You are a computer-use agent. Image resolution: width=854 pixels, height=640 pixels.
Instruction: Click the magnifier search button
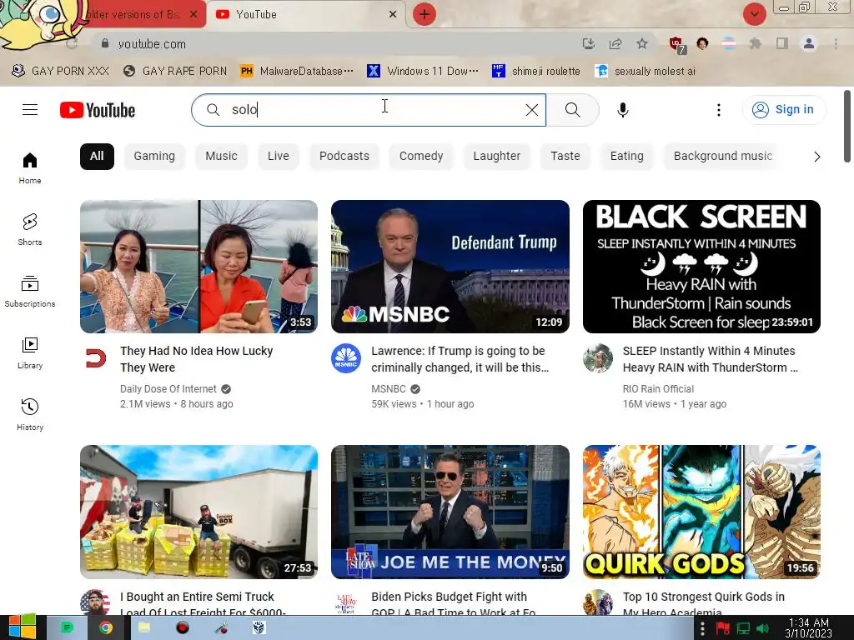572,110
